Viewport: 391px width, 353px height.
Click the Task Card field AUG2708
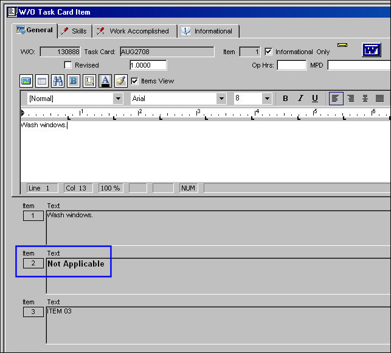(x=167, y=52)
